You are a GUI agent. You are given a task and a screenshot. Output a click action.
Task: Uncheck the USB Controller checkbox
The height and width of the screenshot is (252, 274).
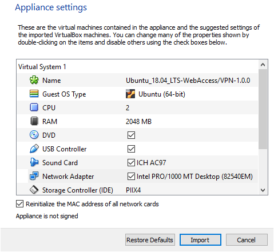(x=131, y=149)
